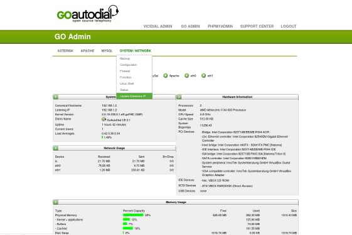Click the IDE Devices label

pyautogui.click(x=186, y=180)
